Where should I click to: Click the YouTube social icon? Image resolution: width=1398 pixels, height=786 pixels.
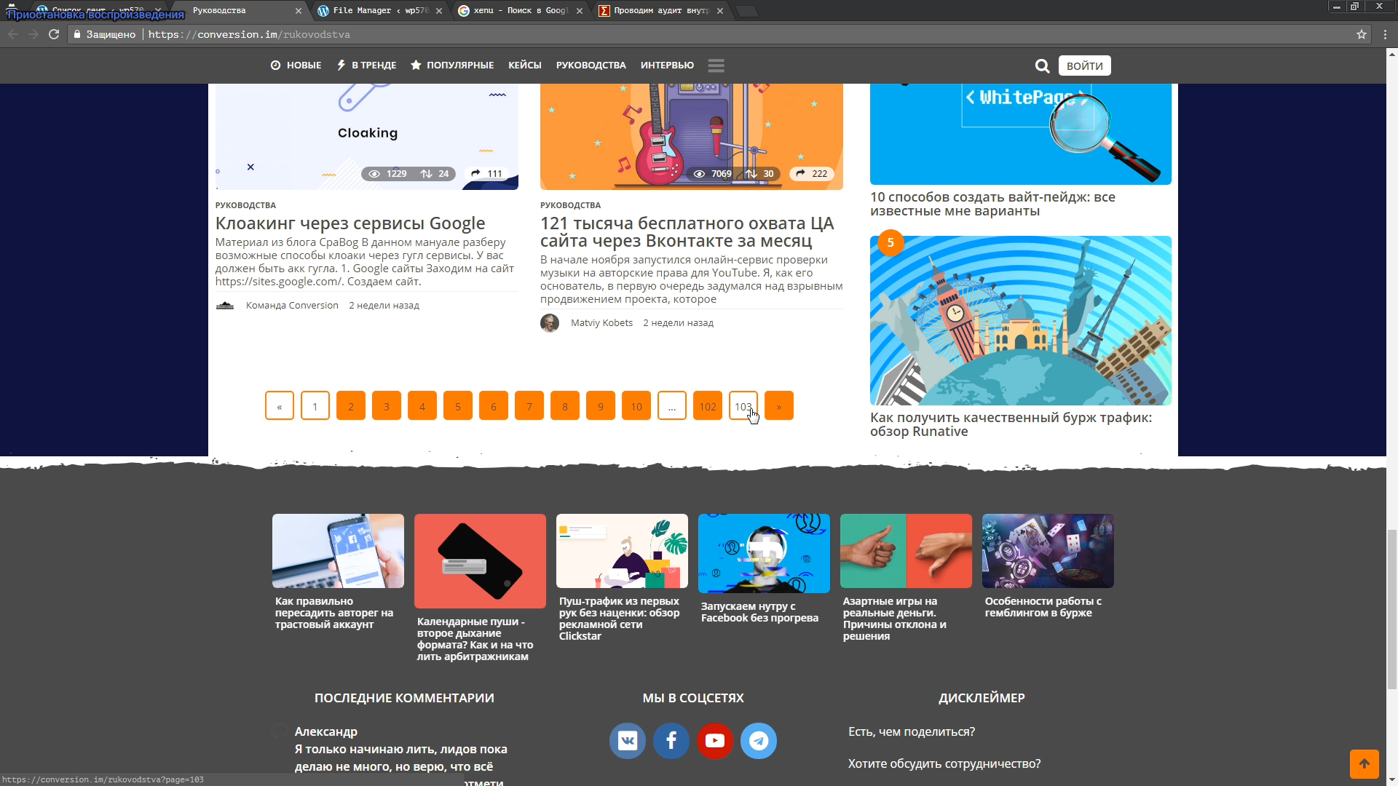click(714, 741)
